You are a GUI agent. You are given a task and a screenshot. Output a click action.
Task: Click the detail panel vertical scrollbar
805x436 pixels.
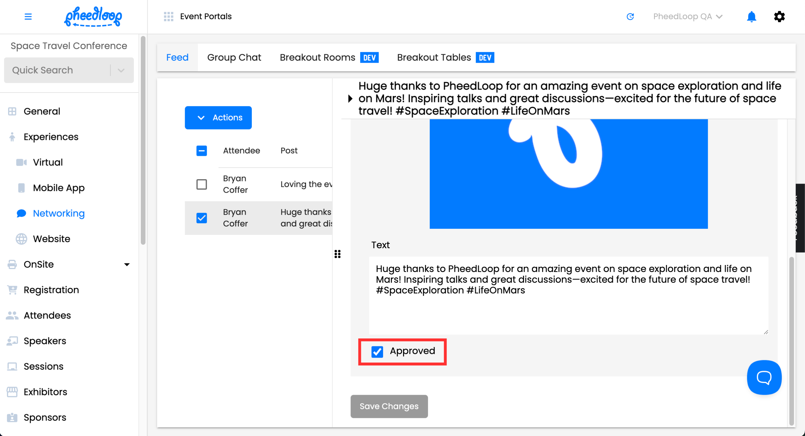791,341
